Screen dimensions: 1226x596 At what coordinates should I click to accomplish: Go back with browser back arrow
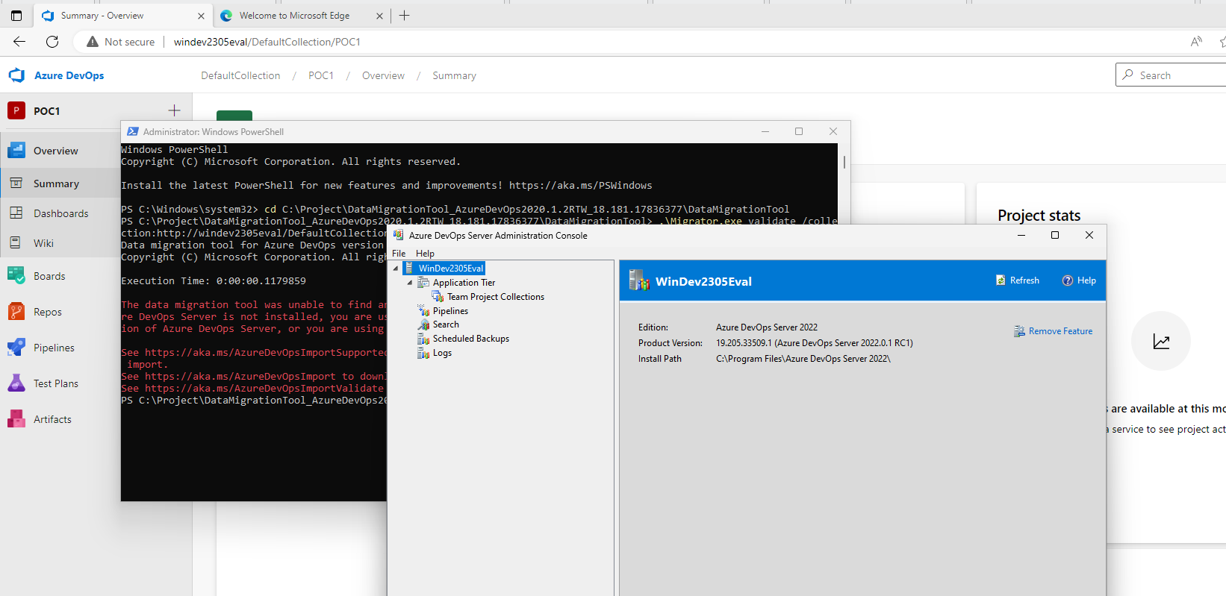[x=19, y=42]
